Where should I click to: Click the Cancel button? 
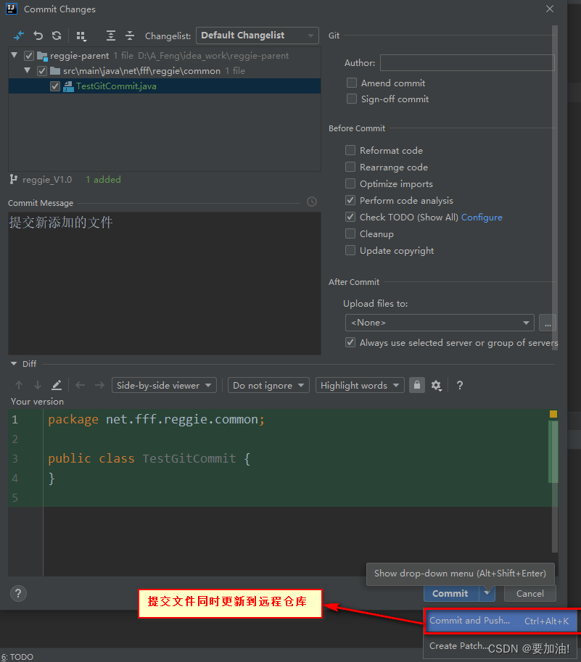tap(530, 594)
